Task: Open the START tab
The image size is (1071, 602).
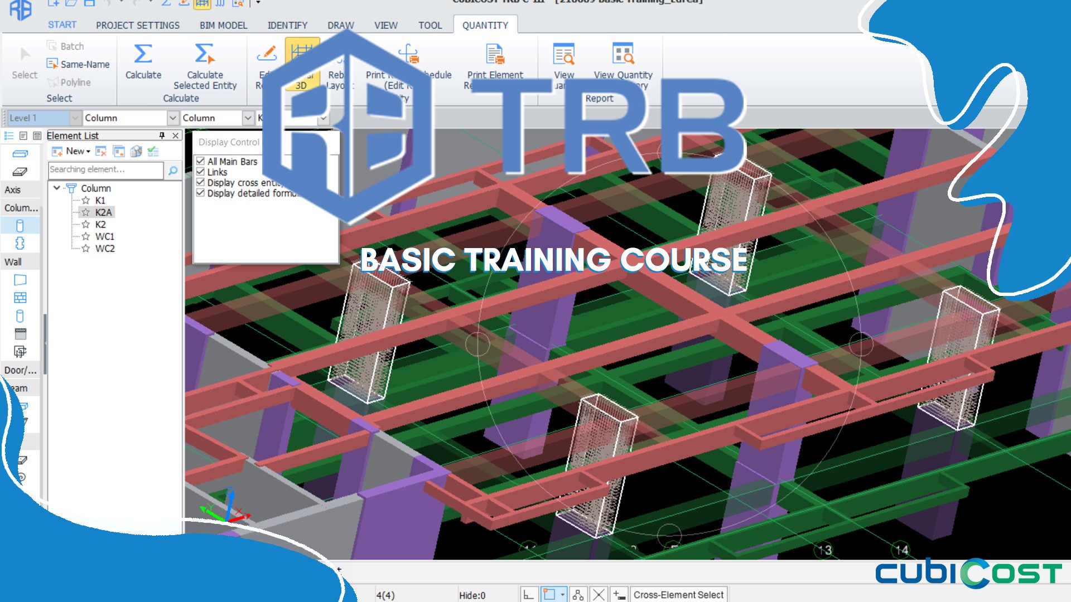Action: [x=62, y=25]
